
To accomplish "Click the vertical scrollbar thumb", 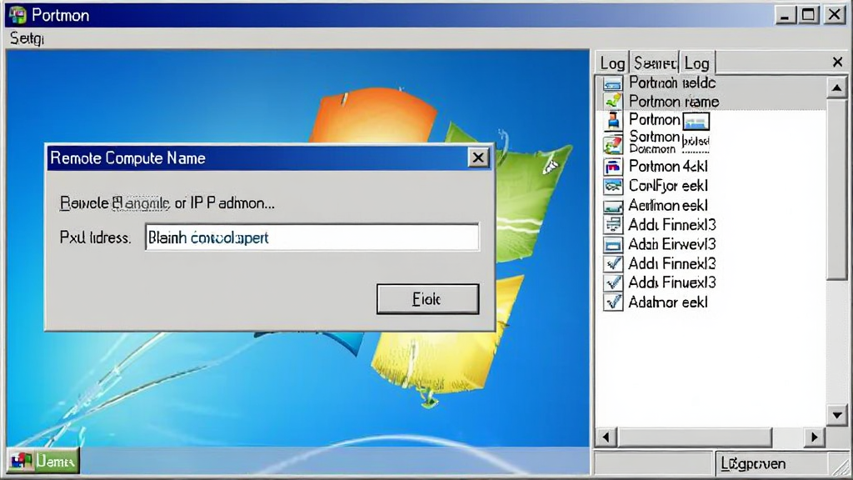I will pyautogui.click(x=836, y=189).
